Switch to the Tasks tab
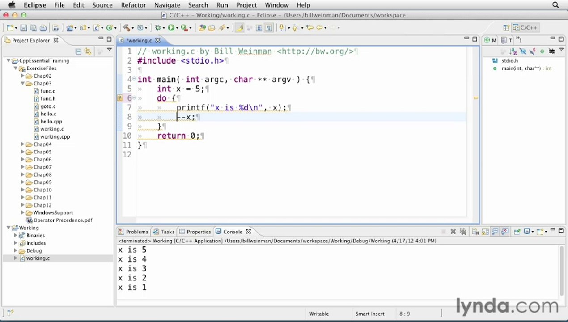Image resolution: width=568 pixels, height=322 pixels. click(164, 232)
